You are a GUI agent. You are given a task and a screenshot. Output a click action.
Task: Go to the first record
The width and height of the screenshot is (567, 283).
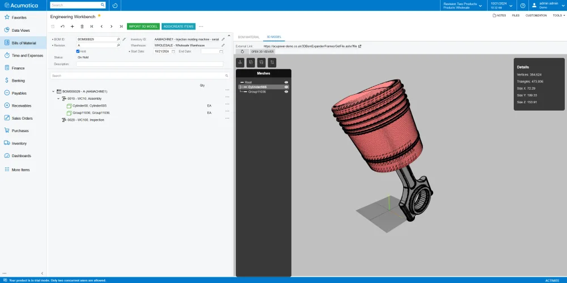pos(92,26)
